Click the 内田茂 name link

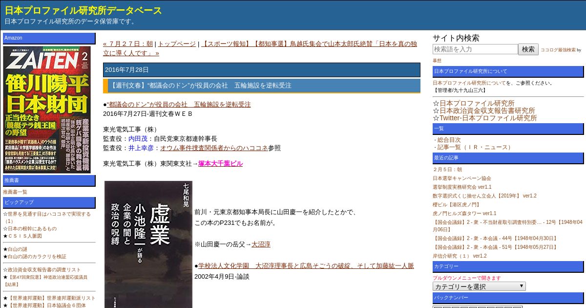138,138
